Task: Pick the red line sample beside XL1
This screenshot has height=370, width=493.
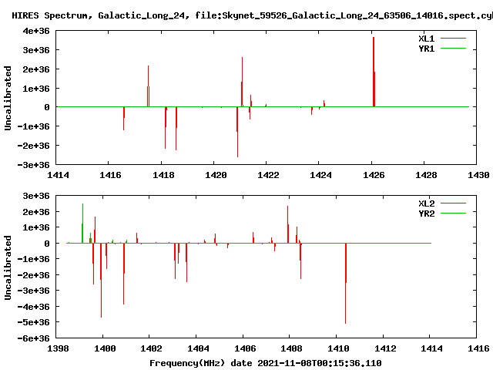Action: pos(453,39)
